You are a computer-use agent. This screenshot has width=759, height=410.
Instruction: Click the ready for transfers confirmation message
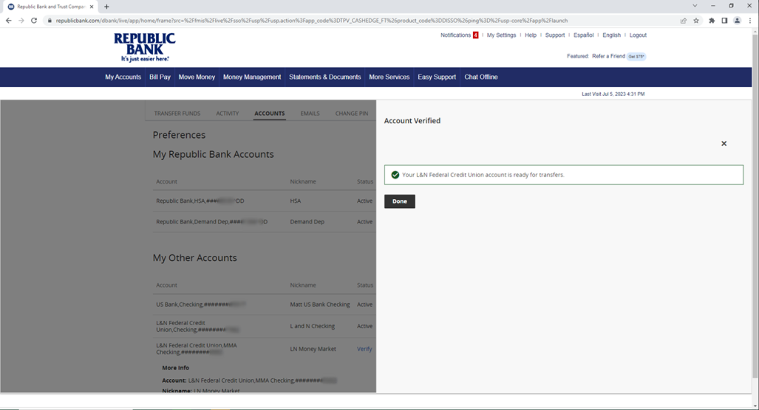pyautogui.click(x=564, y=175)
